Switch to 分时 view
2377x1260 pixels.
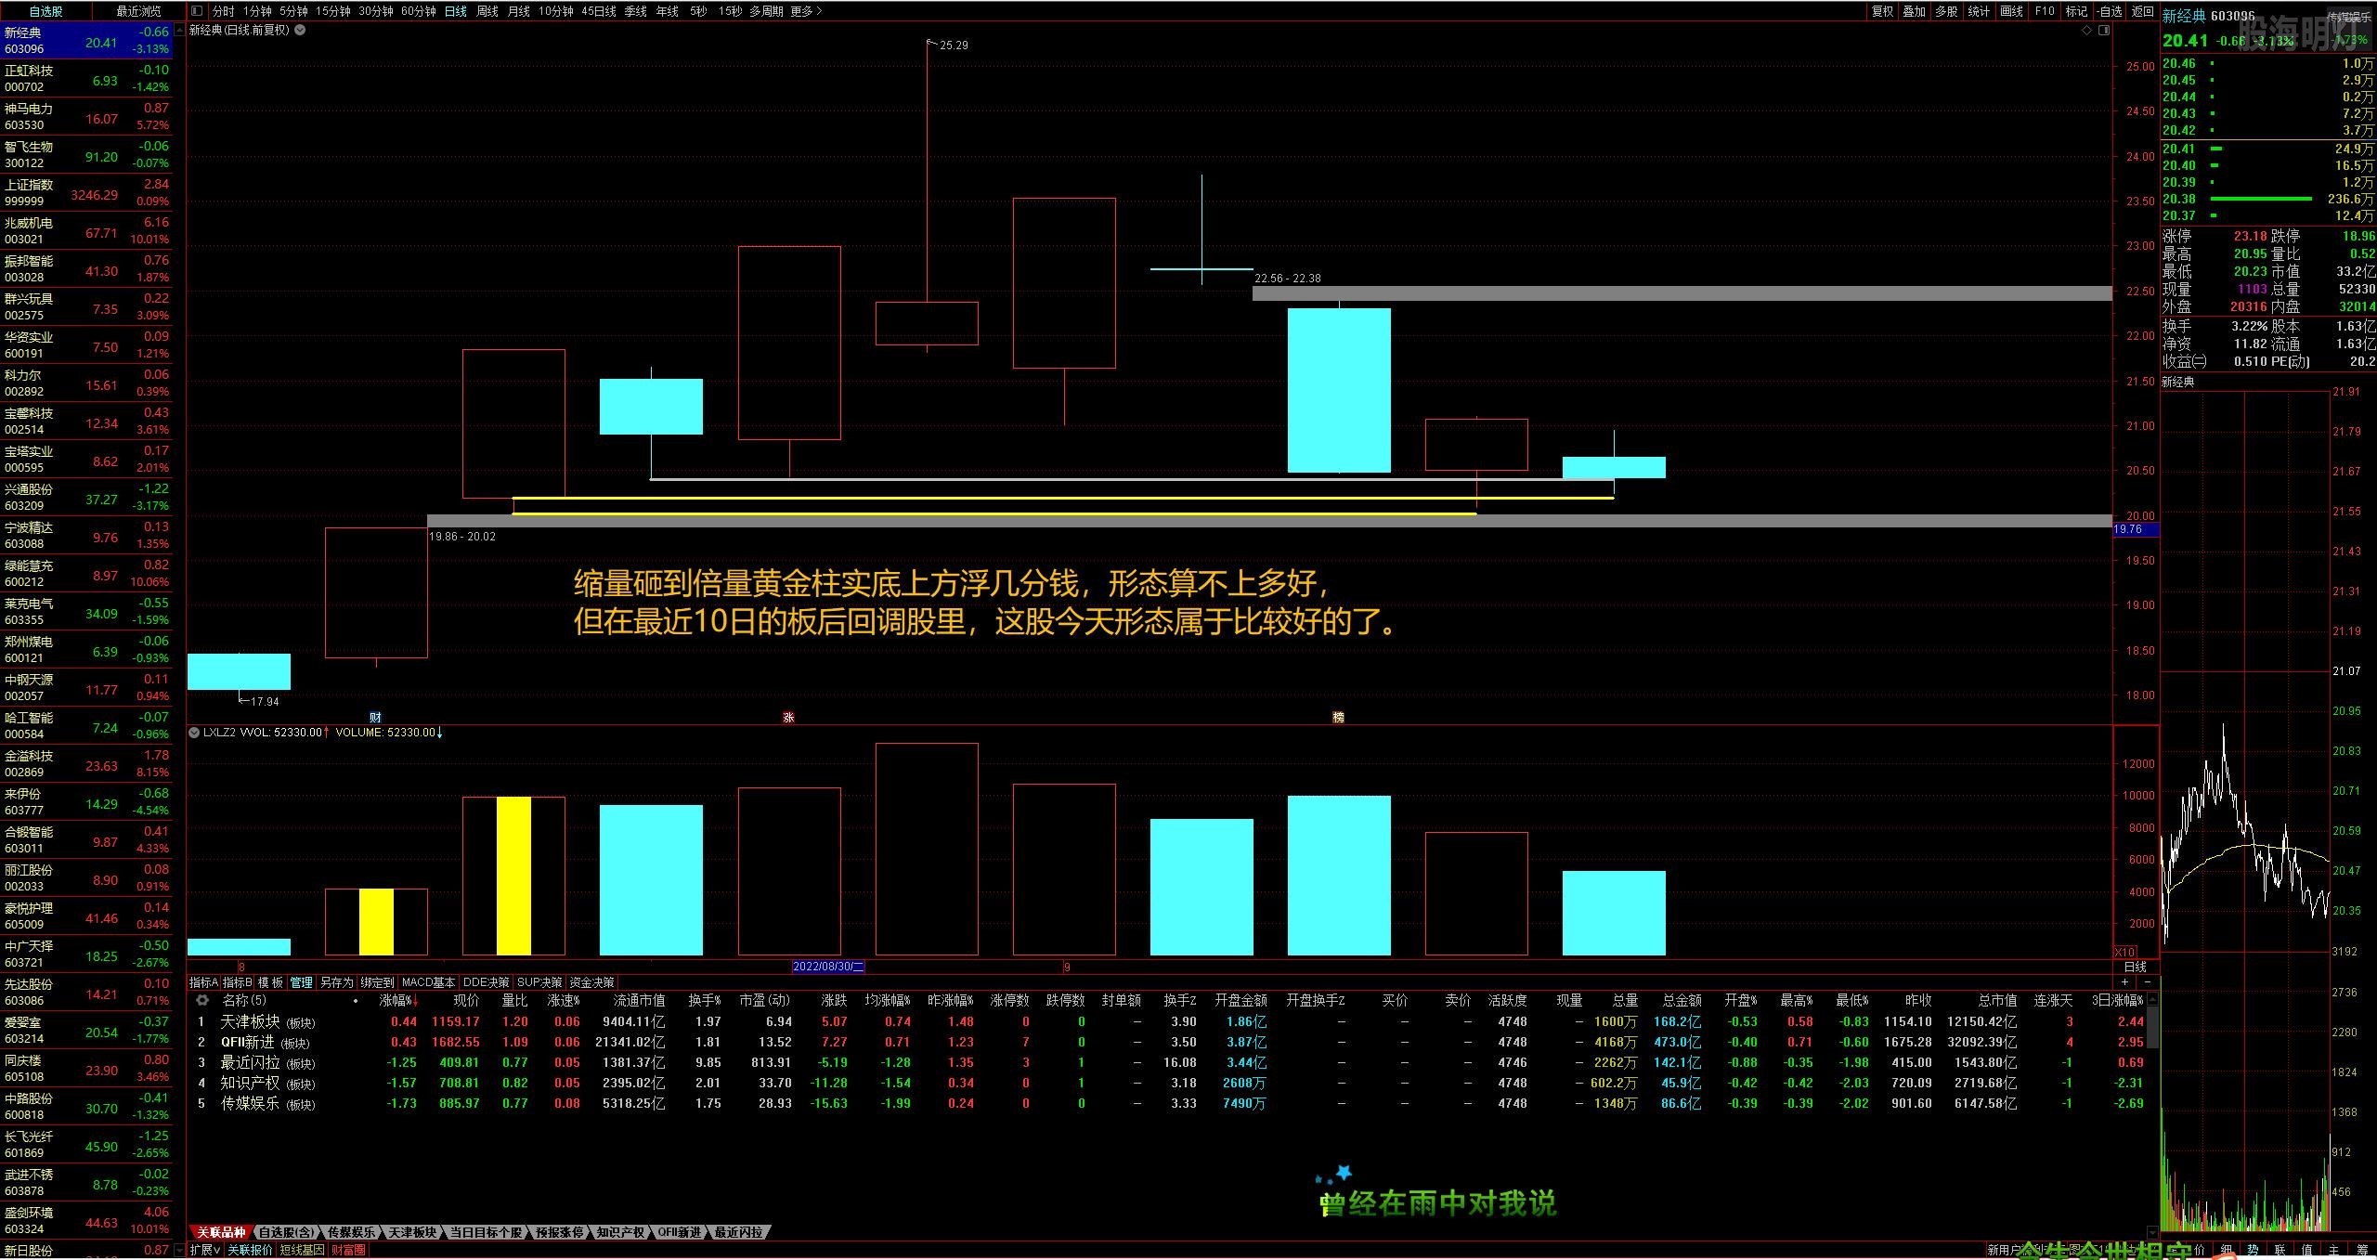click(x=223, y=11)
